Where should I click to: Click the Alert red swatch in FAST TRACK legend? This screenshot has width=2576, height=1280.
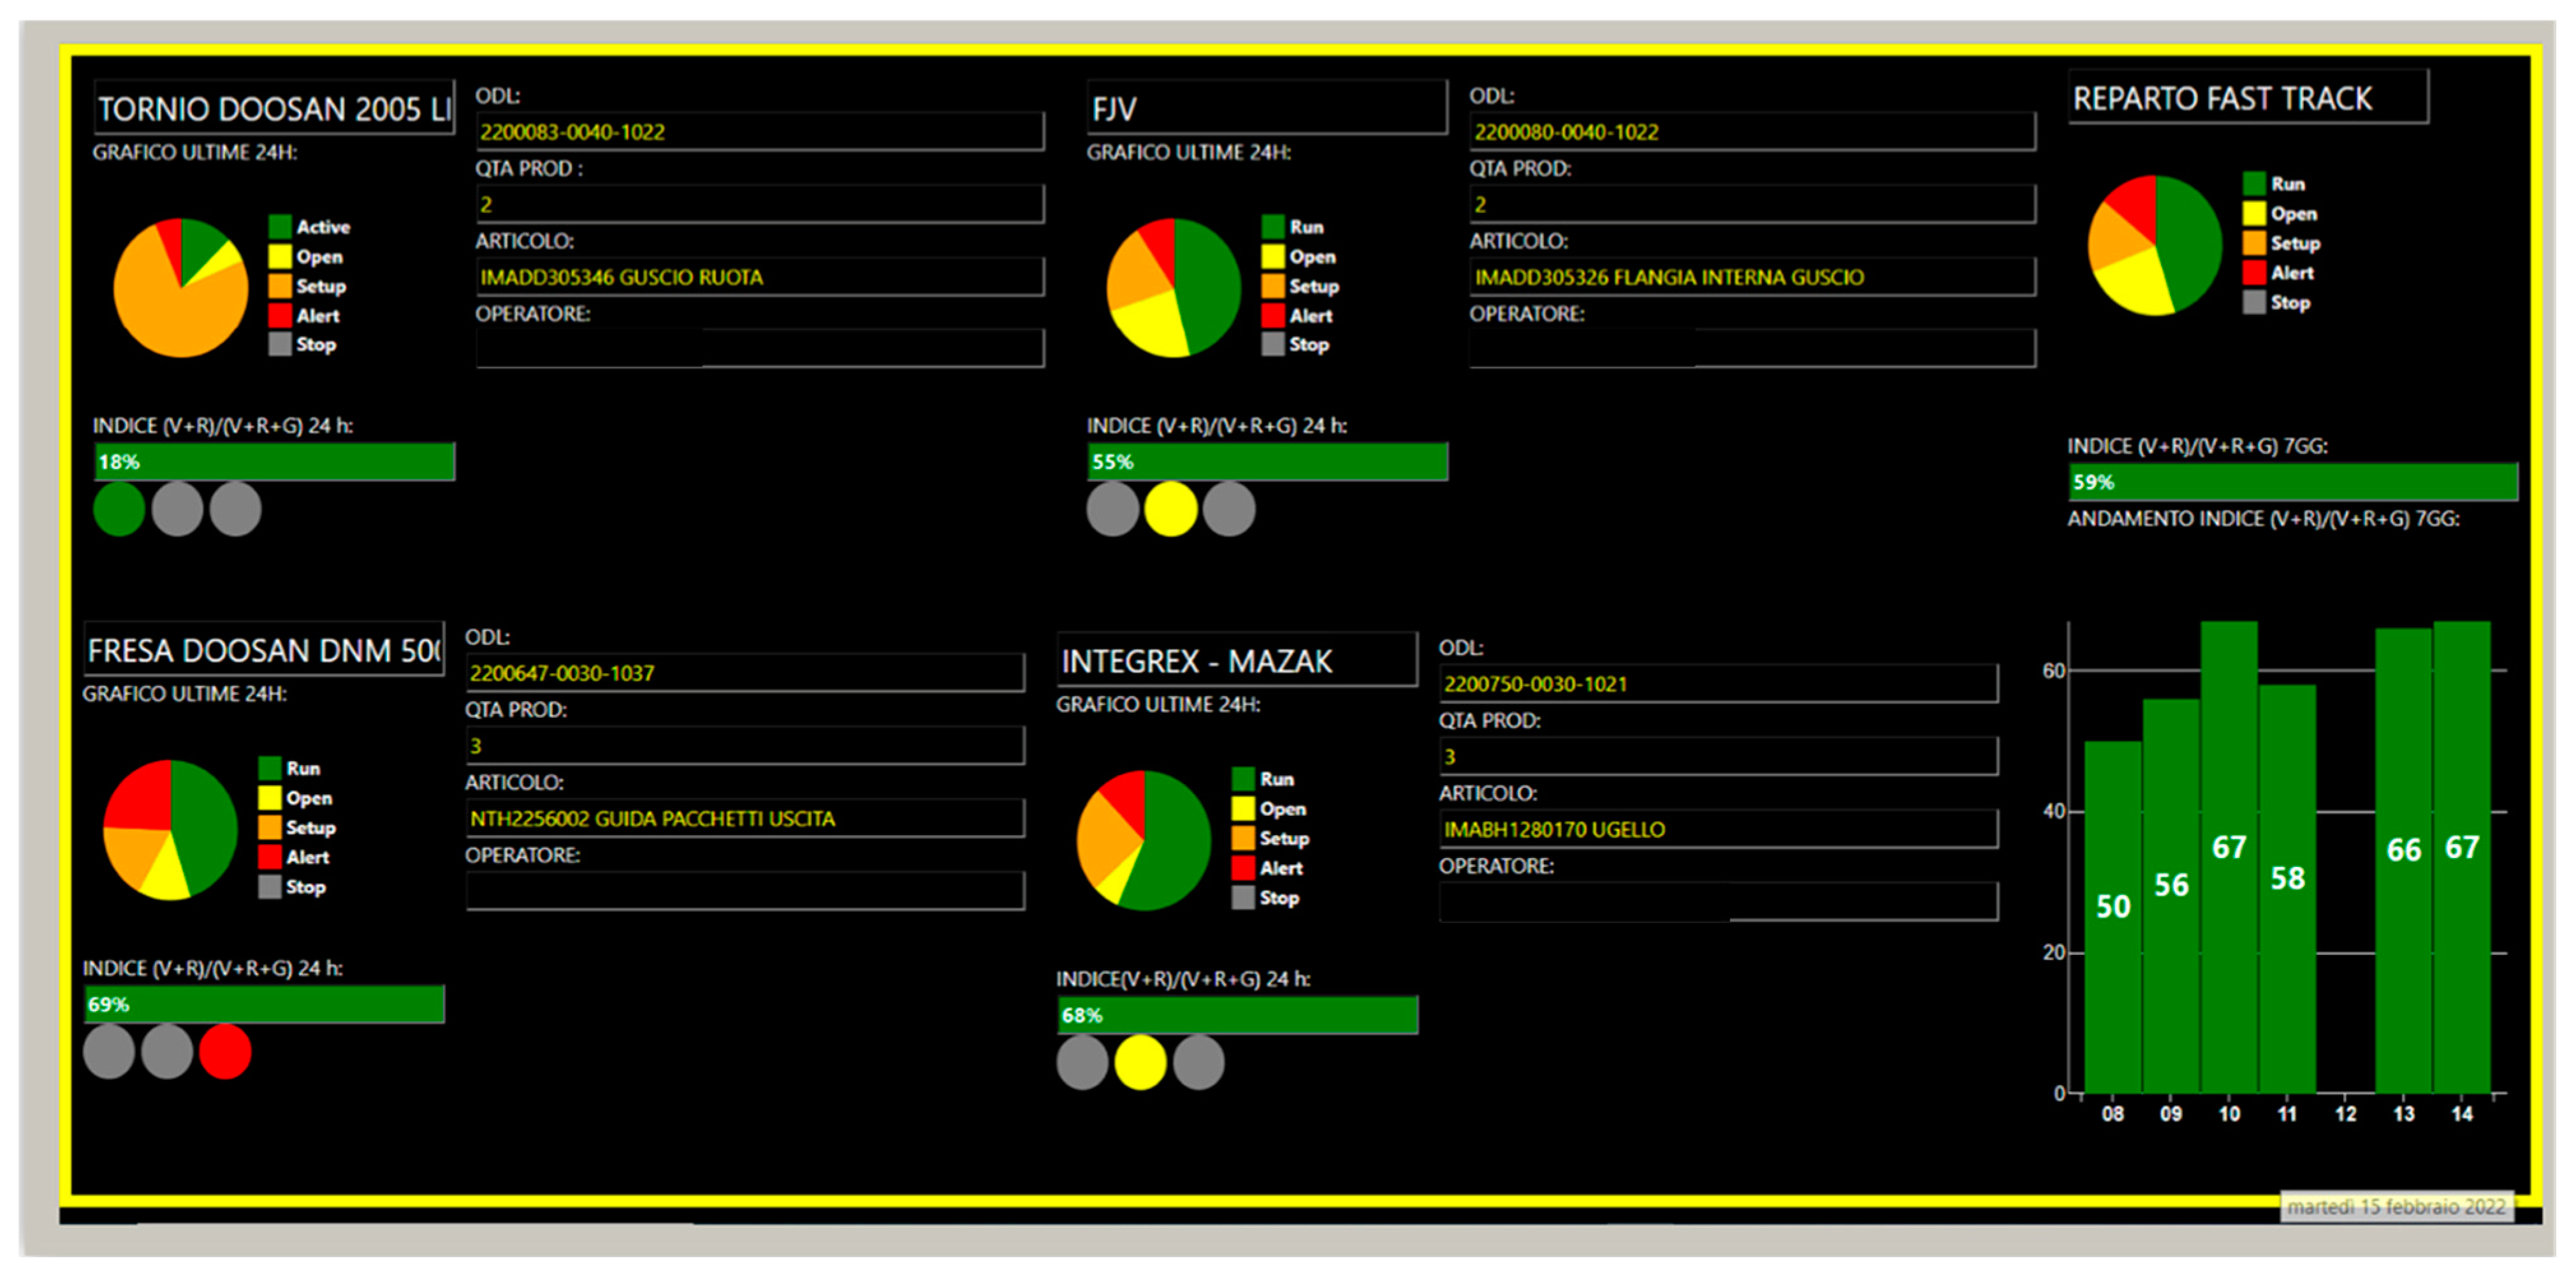tap(2254, 273)
